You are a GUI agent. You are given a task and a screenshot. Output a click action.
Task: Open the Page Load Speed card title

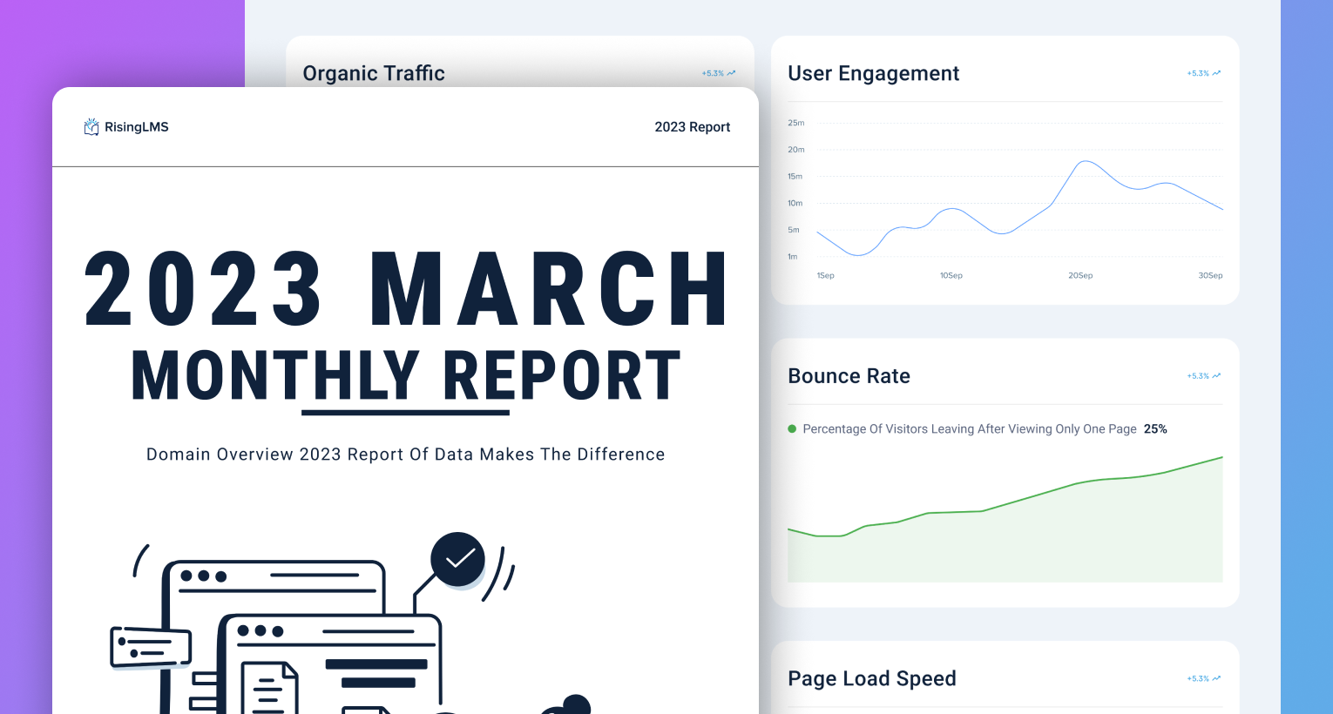pyautogui.click(x=871, y=678)
